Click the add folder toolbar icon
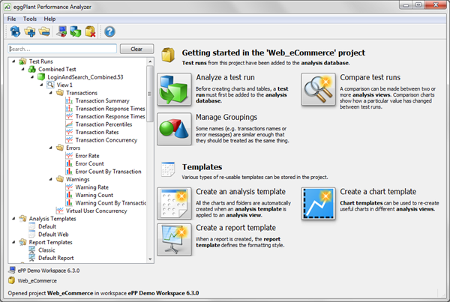The width and height of the screenshot is (450, 302). [29, 31]
